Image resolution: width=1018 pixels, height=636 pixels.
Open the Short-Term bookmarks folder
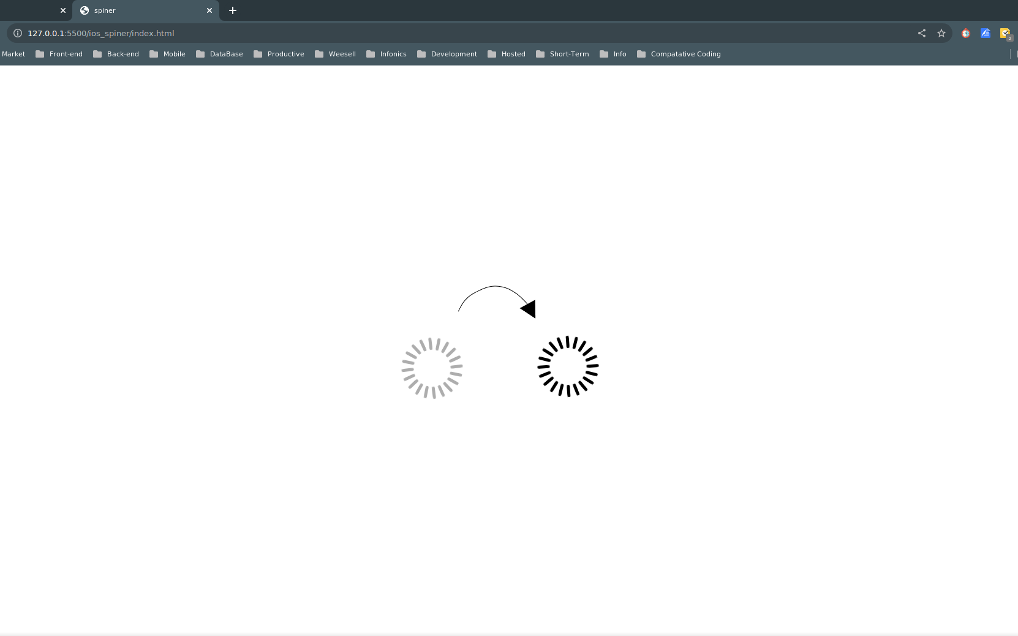click(569, 54)
